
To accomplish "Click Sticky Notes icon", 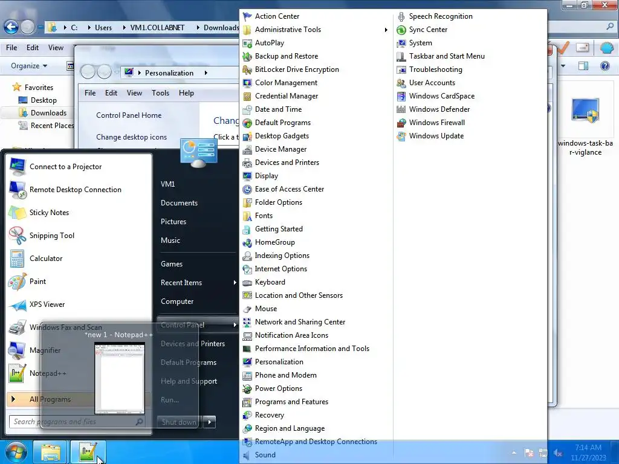I will tap(18, 213).
